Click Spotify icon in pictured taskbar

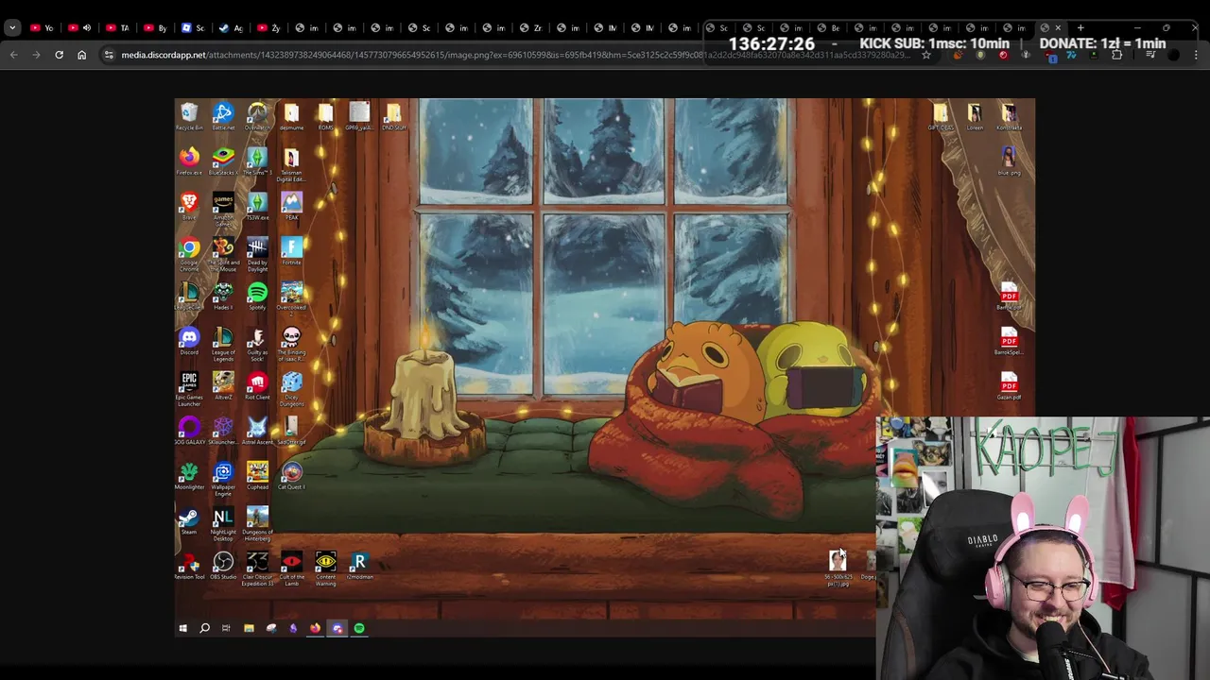tap(359, 628)
